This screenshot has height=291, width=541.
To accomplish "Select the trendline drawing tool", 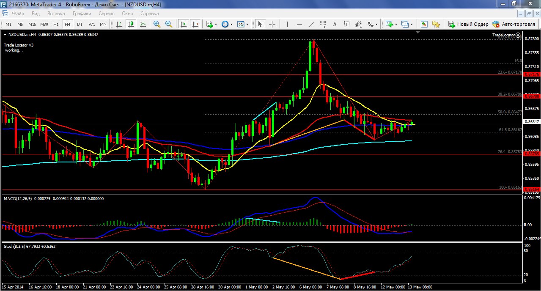I will (x=311, y=24).
